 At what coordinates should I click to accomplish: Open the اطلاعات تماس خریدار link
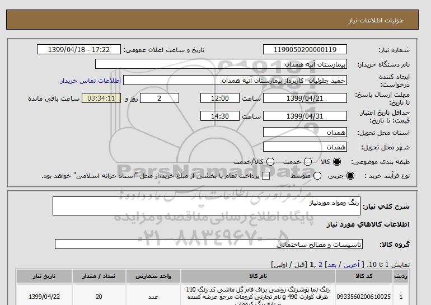click(x=91, y=81)
